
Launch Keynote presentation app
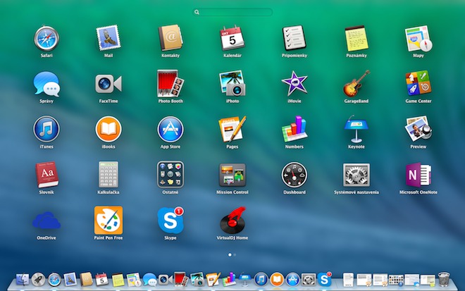pyautogui.click(x=356, y=129)
